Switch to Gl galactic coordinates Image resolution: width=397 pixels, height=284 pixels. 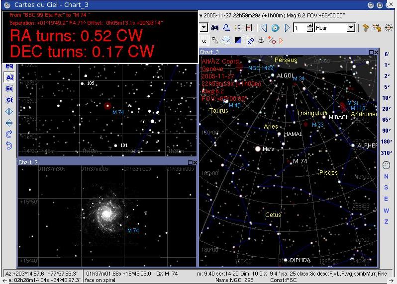[9, 100]
